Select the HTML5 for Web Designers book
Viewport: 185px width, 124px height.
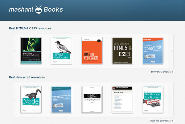[x=92, y=51]
